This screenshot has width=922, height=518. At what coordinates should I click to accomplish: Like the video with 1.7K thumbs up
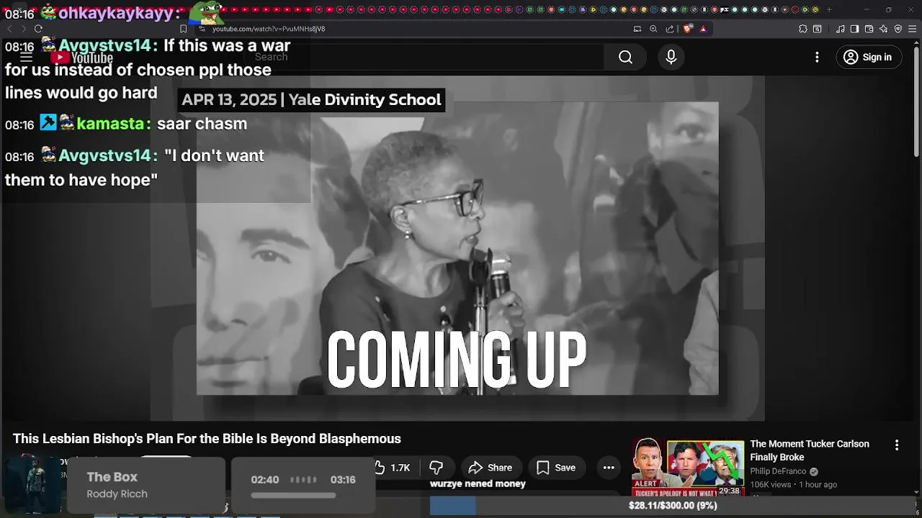pos(394,468)
